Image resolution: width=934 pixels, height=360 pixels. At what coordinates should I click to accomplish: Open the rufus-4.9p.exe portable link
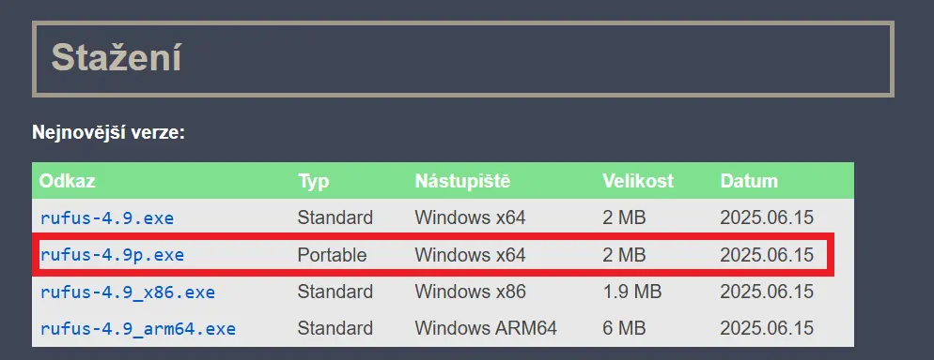(112, 255)
